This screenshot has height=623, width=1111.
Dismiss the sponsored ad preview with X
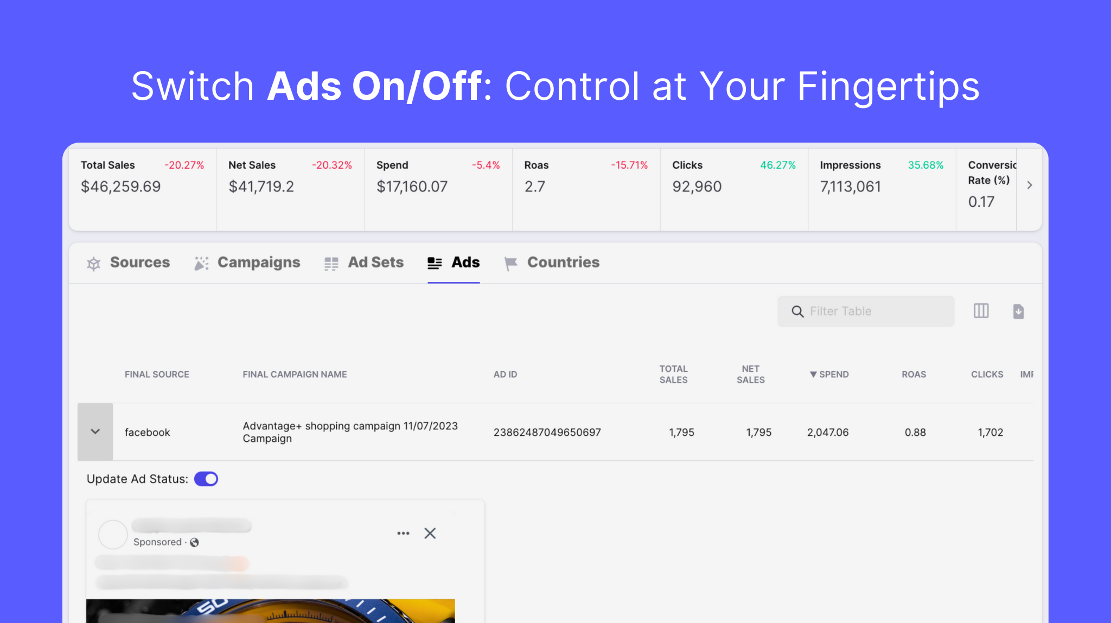pos(430,534)
